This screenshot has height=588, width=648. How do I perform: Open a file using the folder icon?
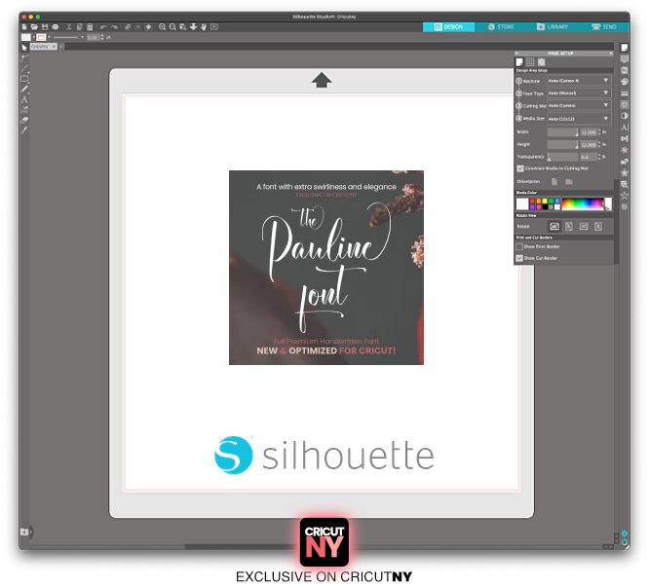click(x=34, y=27)
